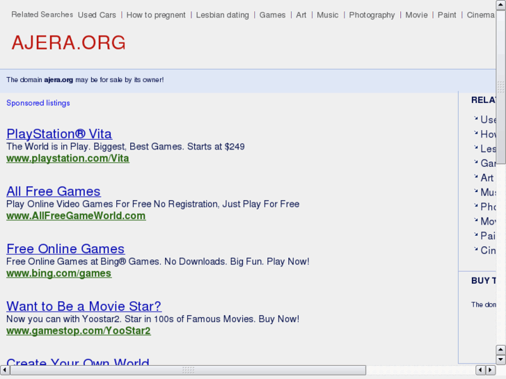506x379 pixels.
Task: Visit the www.playstation.com/Vita URL
Action: 68,159
